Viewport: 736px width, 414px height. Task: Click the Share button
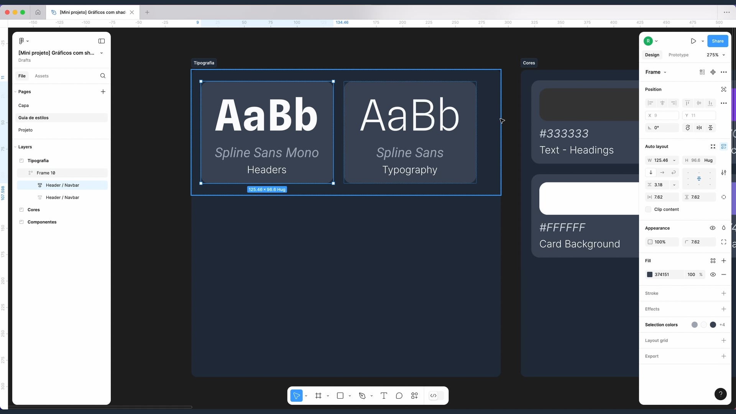tap(718, 41)
